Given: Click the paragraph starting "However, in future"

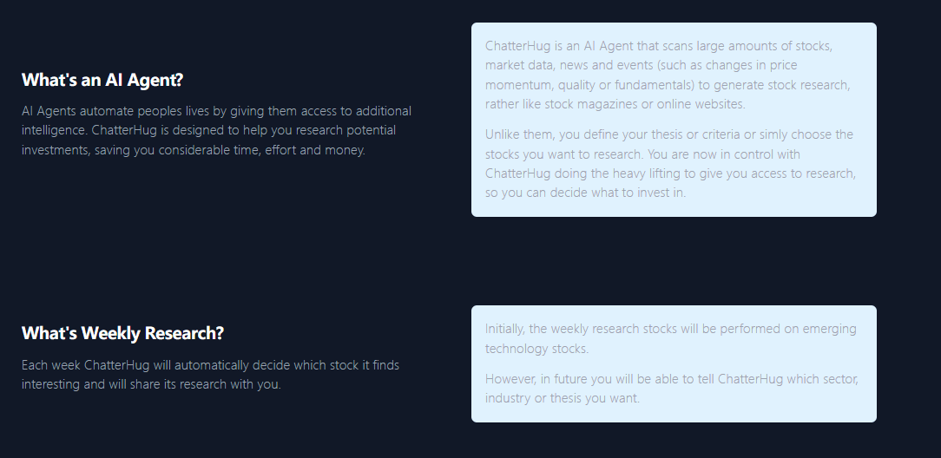Looking at the screenshot, I should (x=670, y=389).
